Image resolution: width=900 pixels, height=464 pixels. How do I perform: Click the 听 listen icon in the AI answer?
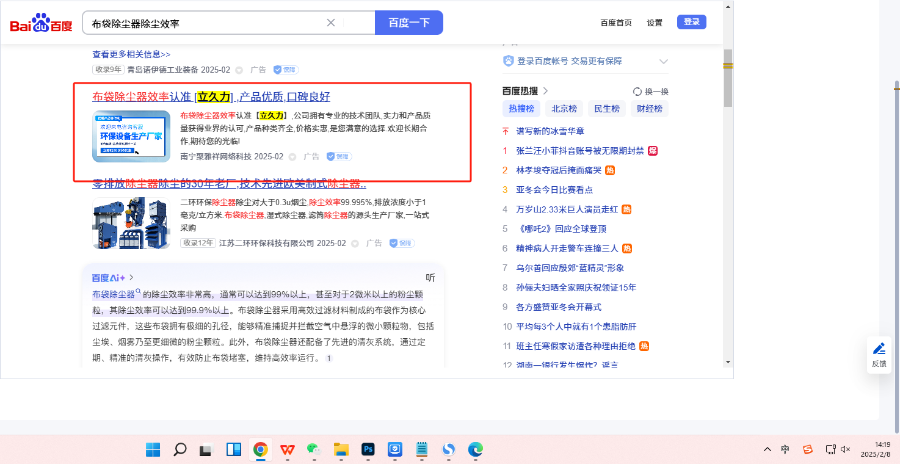[x=430, y=278]
